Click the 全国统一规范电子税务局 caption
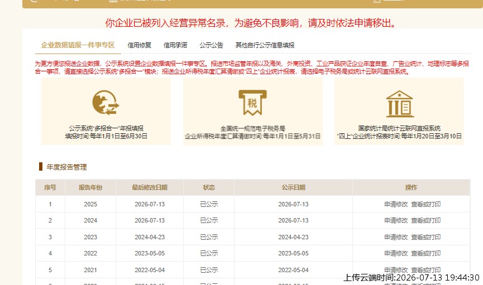 [x=252, y=128]
